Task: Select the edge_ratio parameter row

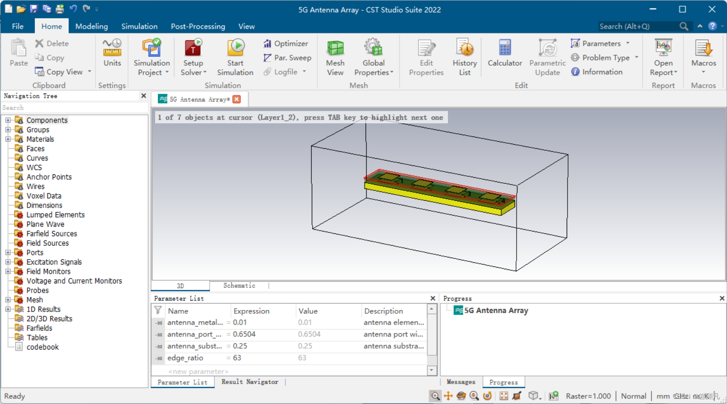Action: tap(289, 358)
